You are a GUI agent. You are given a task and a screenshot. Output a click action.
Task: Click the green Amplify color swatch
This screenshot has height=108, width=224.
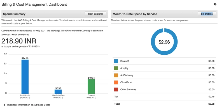pos(116,68)
